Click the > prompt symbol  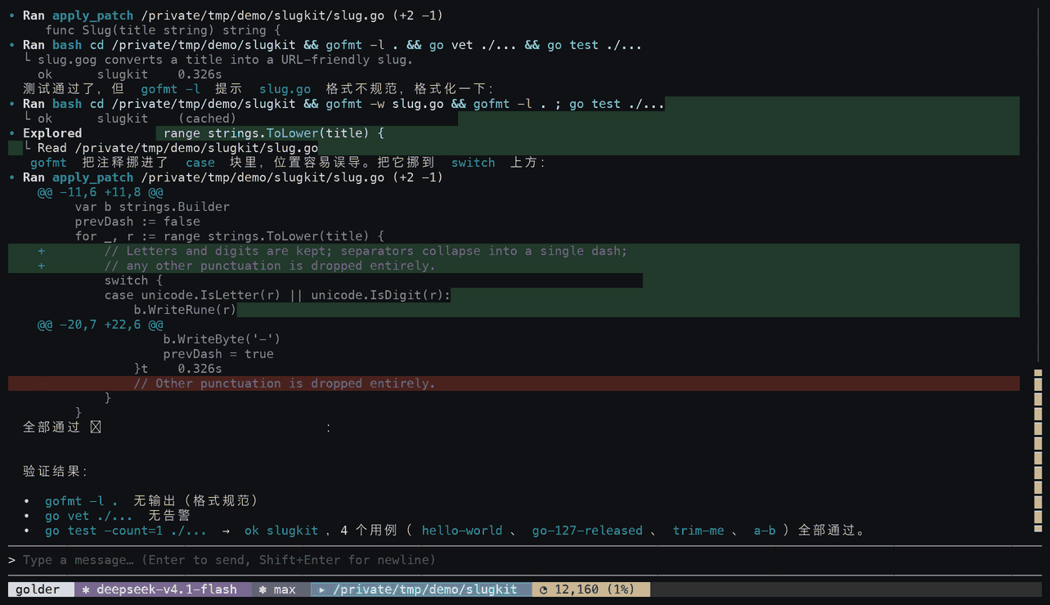point(11,560)
